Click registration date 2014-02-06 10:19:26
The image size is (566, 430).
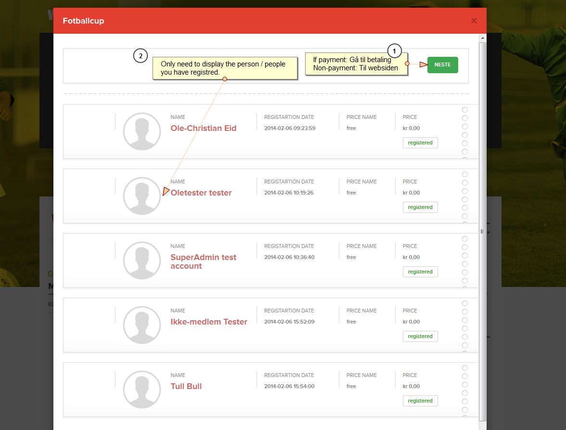(x=289, y=193)
